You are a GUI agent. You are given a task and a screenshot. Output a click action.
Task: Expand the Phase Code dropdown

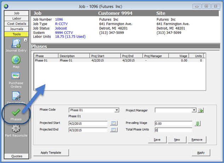click(117, 110)
